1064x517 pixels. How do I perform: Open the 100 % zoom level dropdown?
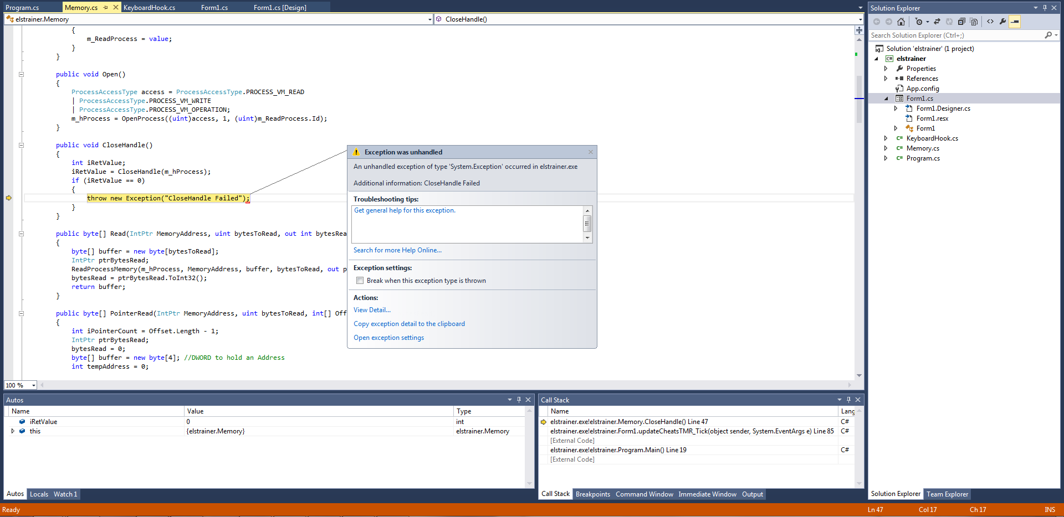34,385
